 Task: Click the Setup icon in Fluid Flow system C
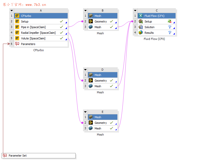[x=141, y=21]
